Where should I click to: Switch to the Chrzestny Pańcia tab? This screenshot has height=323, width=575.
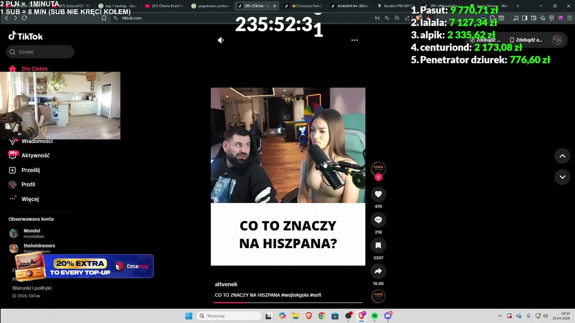tap(303, 6)
